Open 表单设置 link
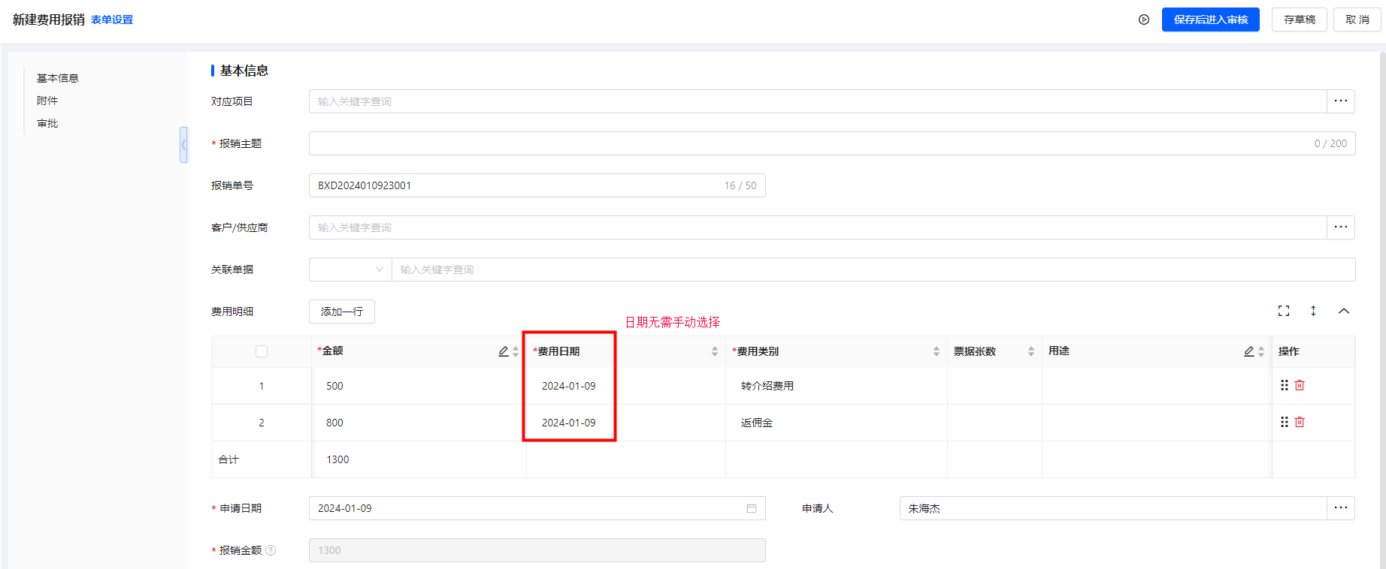 pyautogui.click(x=112, y=20)
